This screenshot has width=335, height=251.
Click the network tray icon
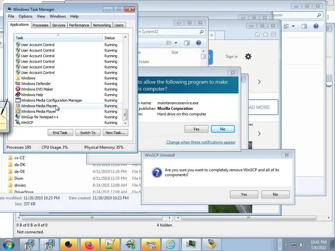[294, 245]
